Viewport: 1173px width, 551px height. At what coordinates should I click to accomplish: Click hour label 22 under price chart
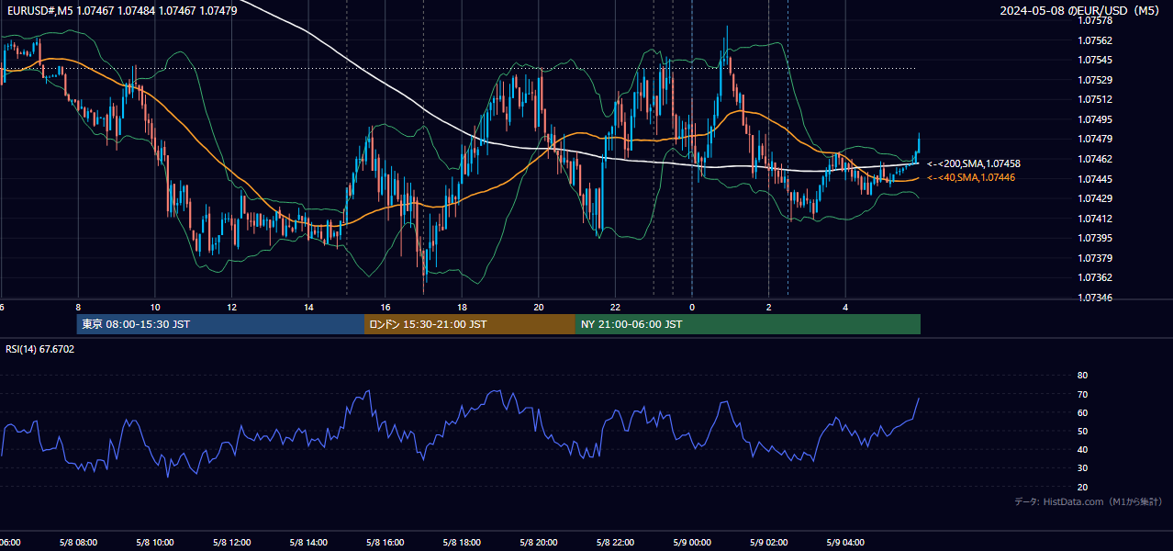pos(615,307)
